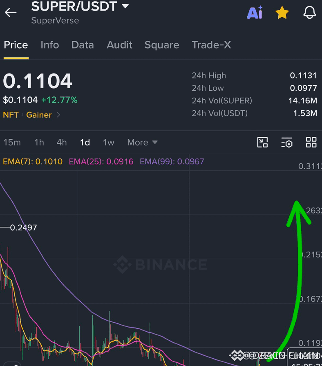The image size is (322, 366).
Task: Open the chart layout grid icon
Action: click(311, 143)
